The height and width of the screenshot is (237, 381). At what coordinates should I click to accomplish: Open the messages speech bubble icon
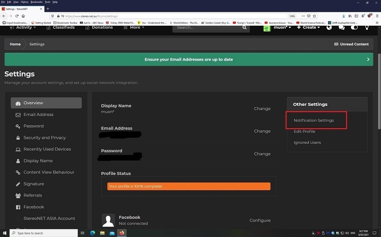[342, 27]
